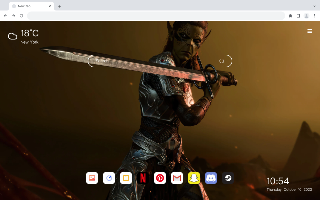This screenshot has height=200, width=320.
Task: Click the magnifier icon in the search bar
Action: 222,61
